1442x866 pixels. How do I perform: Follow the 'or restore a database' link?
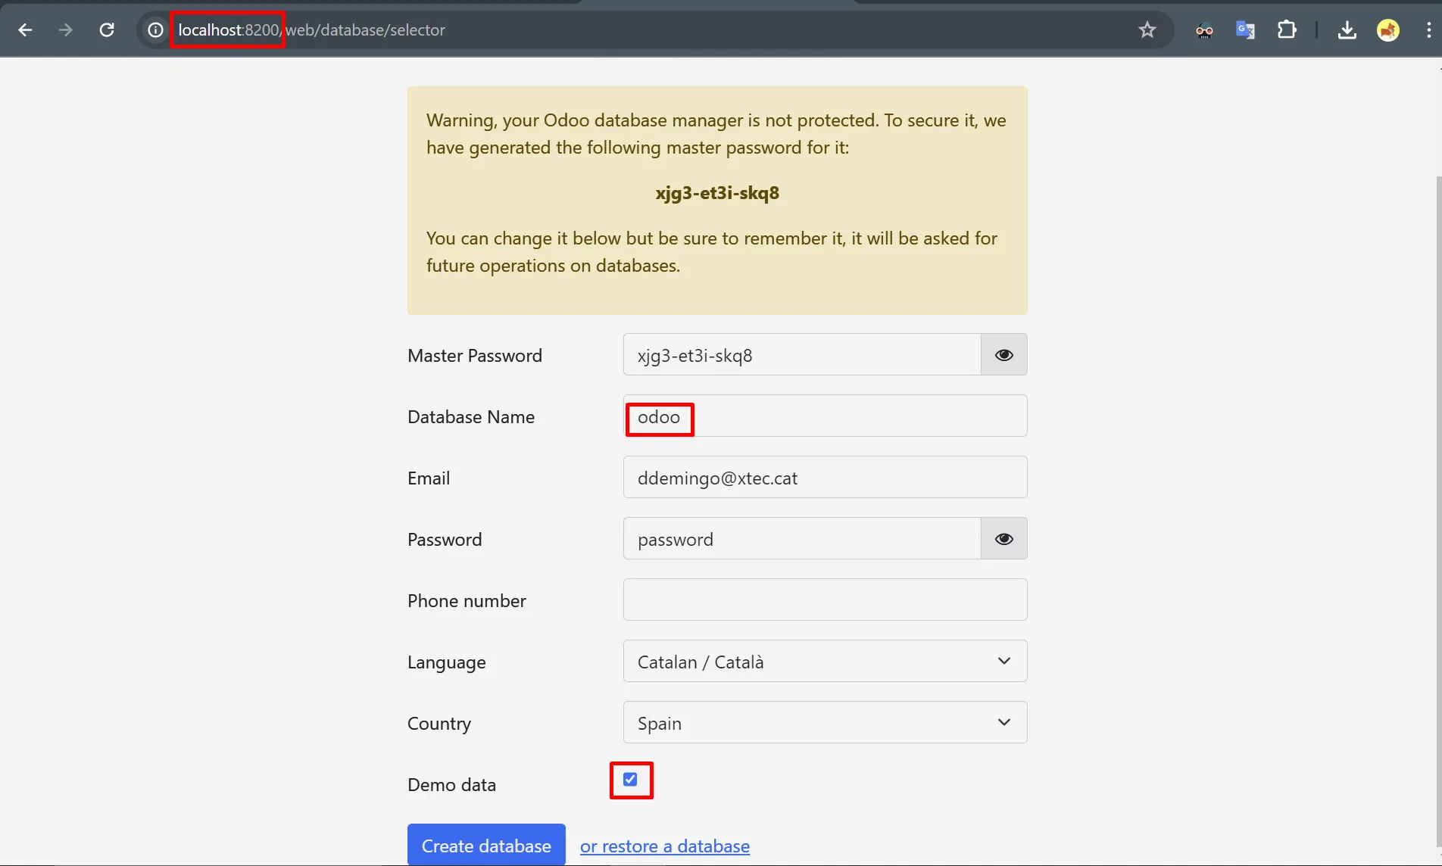point(664,846)
